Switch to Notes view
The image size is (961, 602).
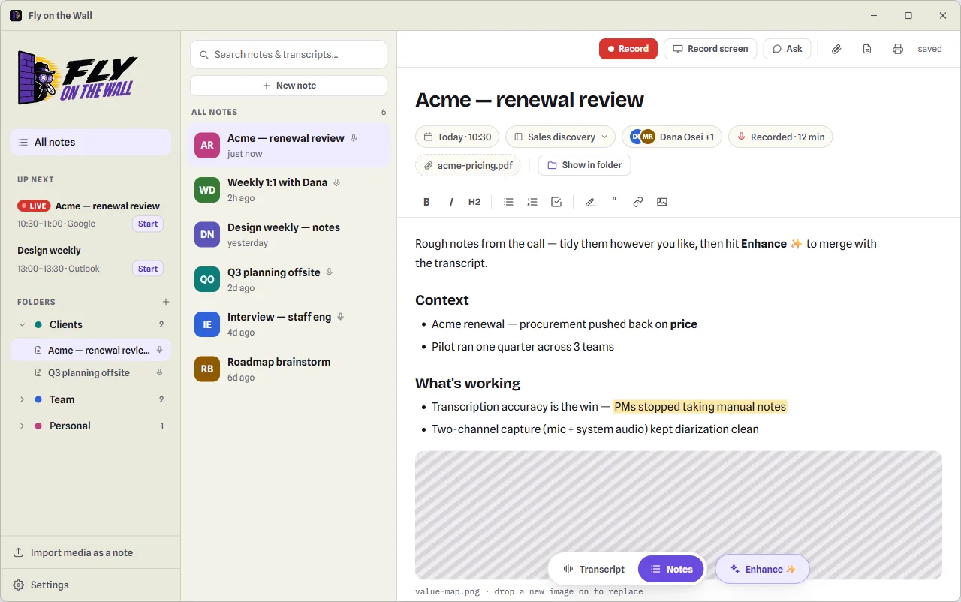[x=671, y=569]
